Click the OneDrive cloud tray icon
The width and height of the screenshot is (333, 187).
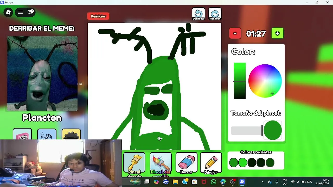point(270,182)
